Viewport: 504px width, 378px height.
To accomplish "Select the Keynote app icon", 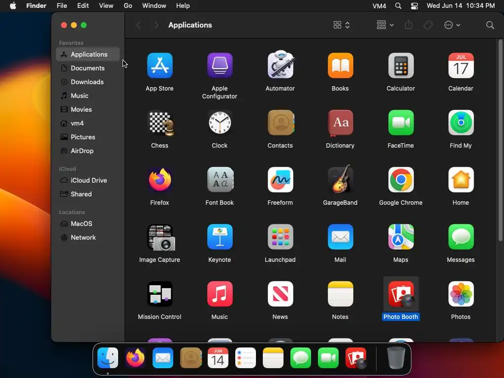I will pyautogui.click(x=220, y=237).
